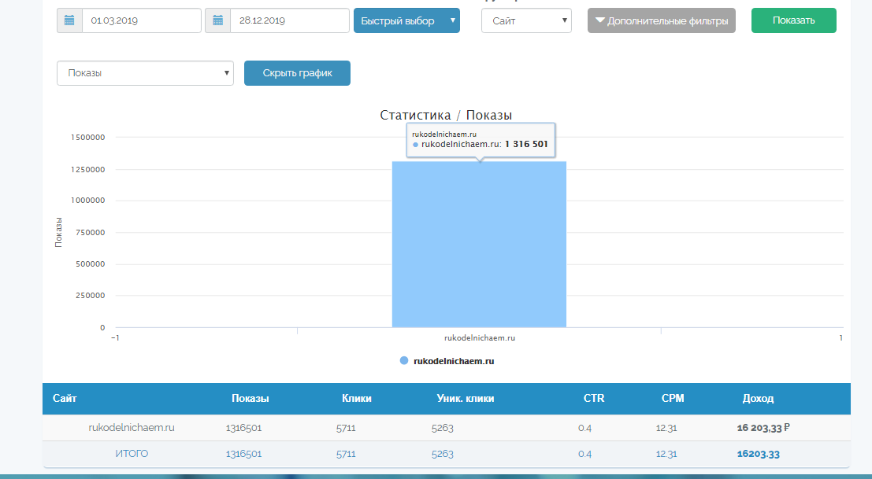
Task: Click x-axis label rukodelnichaem.ru under bar
Action: [480, 337]
